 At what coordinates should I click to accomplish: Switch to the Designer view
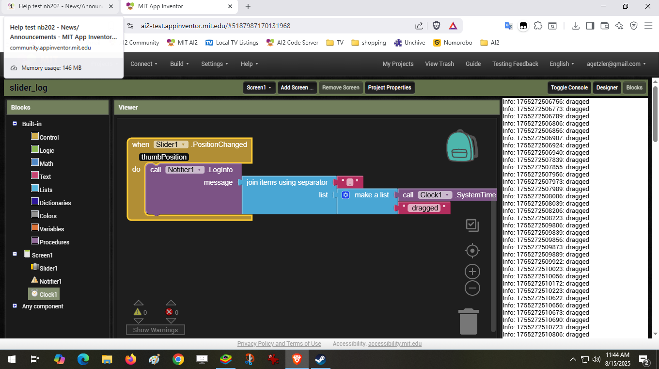point(607,88)
